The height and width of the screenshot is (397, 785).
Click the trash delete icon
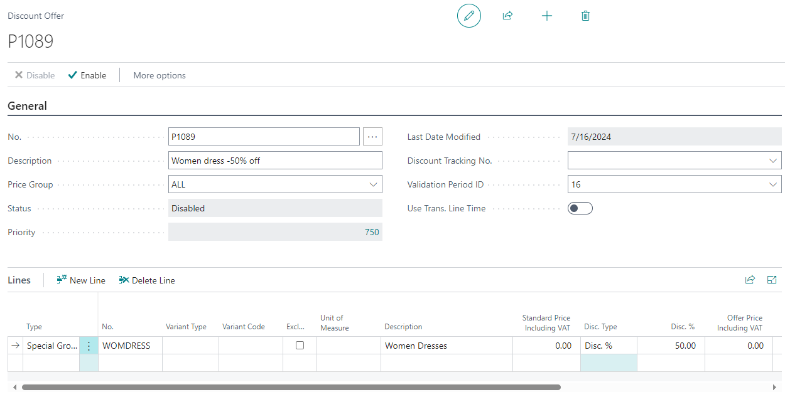pos(585,16)
